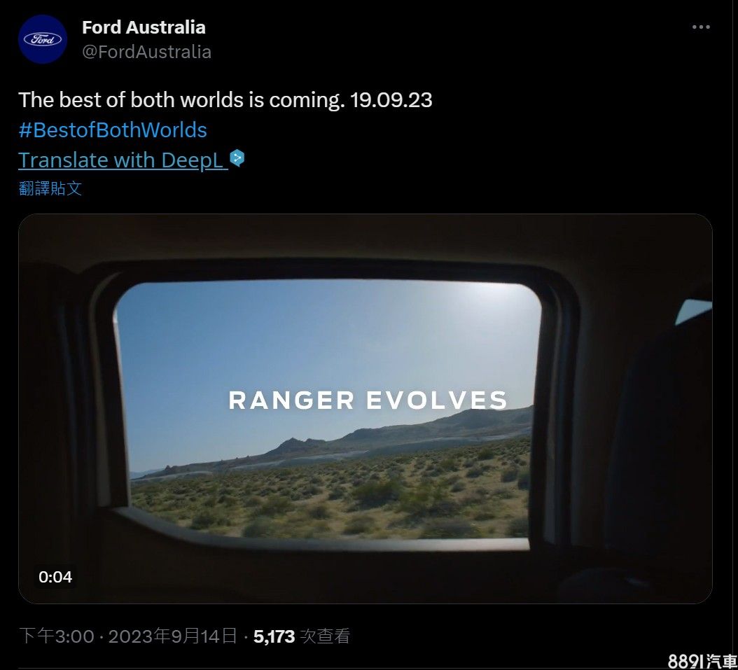Click the Ford logo profile avatar
738x670 pixels.
coord(43,39)
